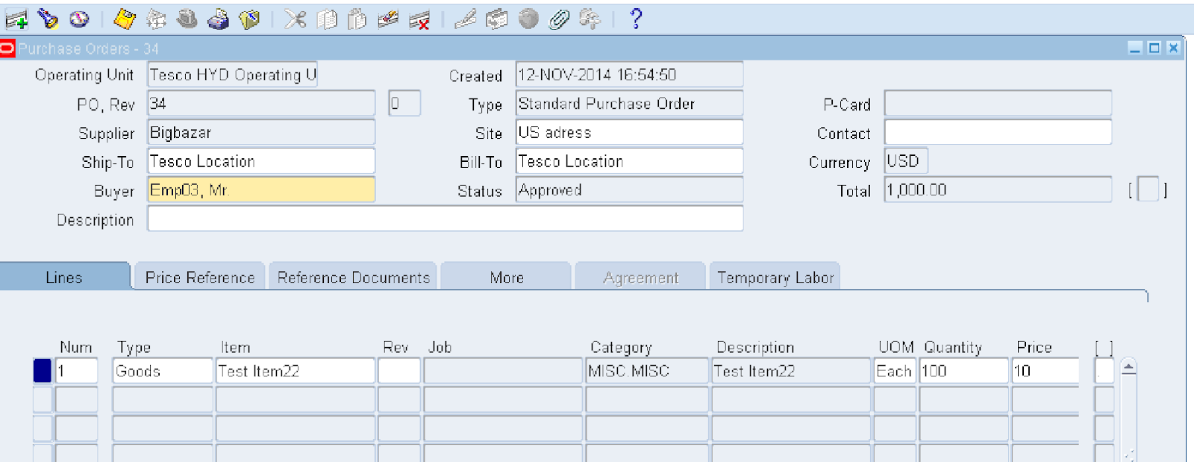This screenshot has height=462, width=1194.
Task: Click the Ship-To field Tesco Location
Action: coord(261,161)
